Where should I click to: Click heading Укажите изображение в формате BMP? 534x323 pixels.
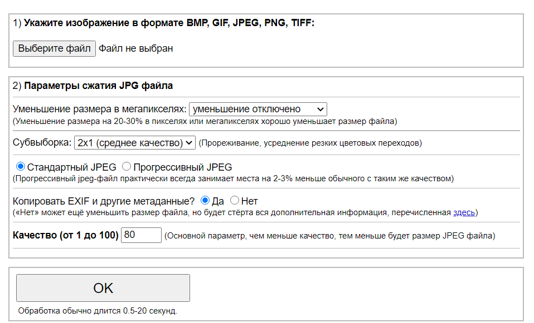pyautogui.click(x=169, y=23)
